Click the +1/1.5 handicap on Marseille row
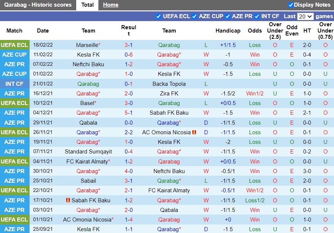 tap(228, 45)
